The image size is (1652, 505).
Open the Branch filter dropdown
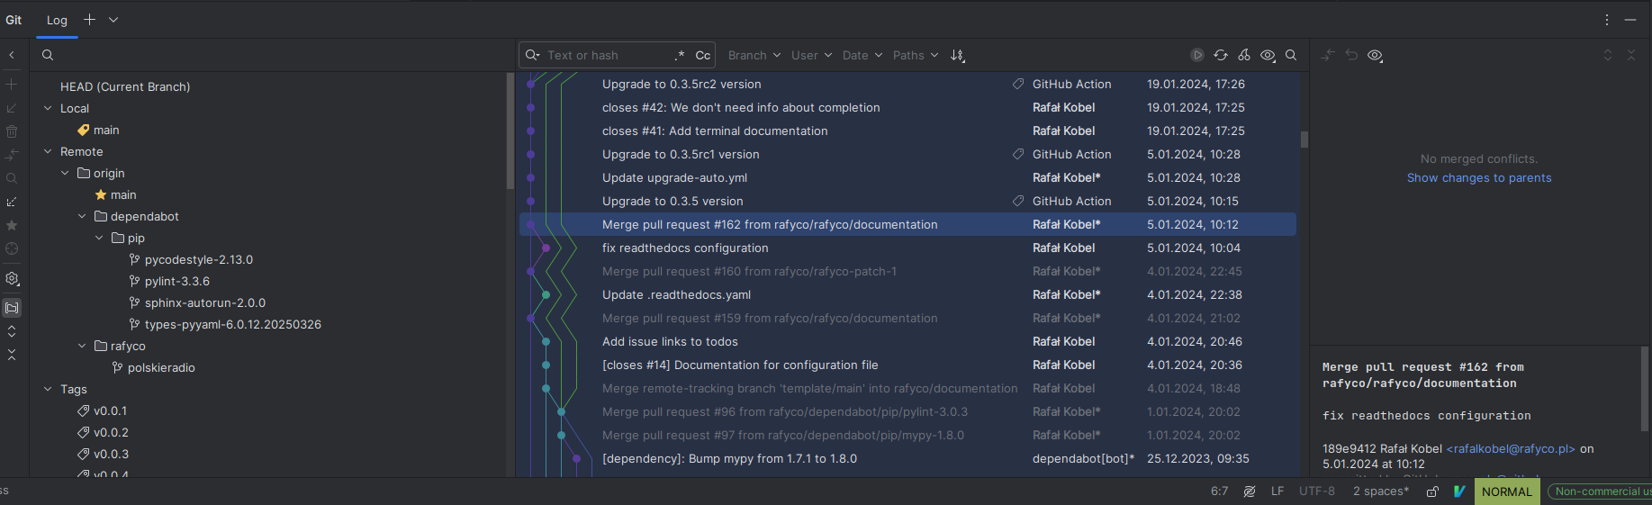[754, 55]
